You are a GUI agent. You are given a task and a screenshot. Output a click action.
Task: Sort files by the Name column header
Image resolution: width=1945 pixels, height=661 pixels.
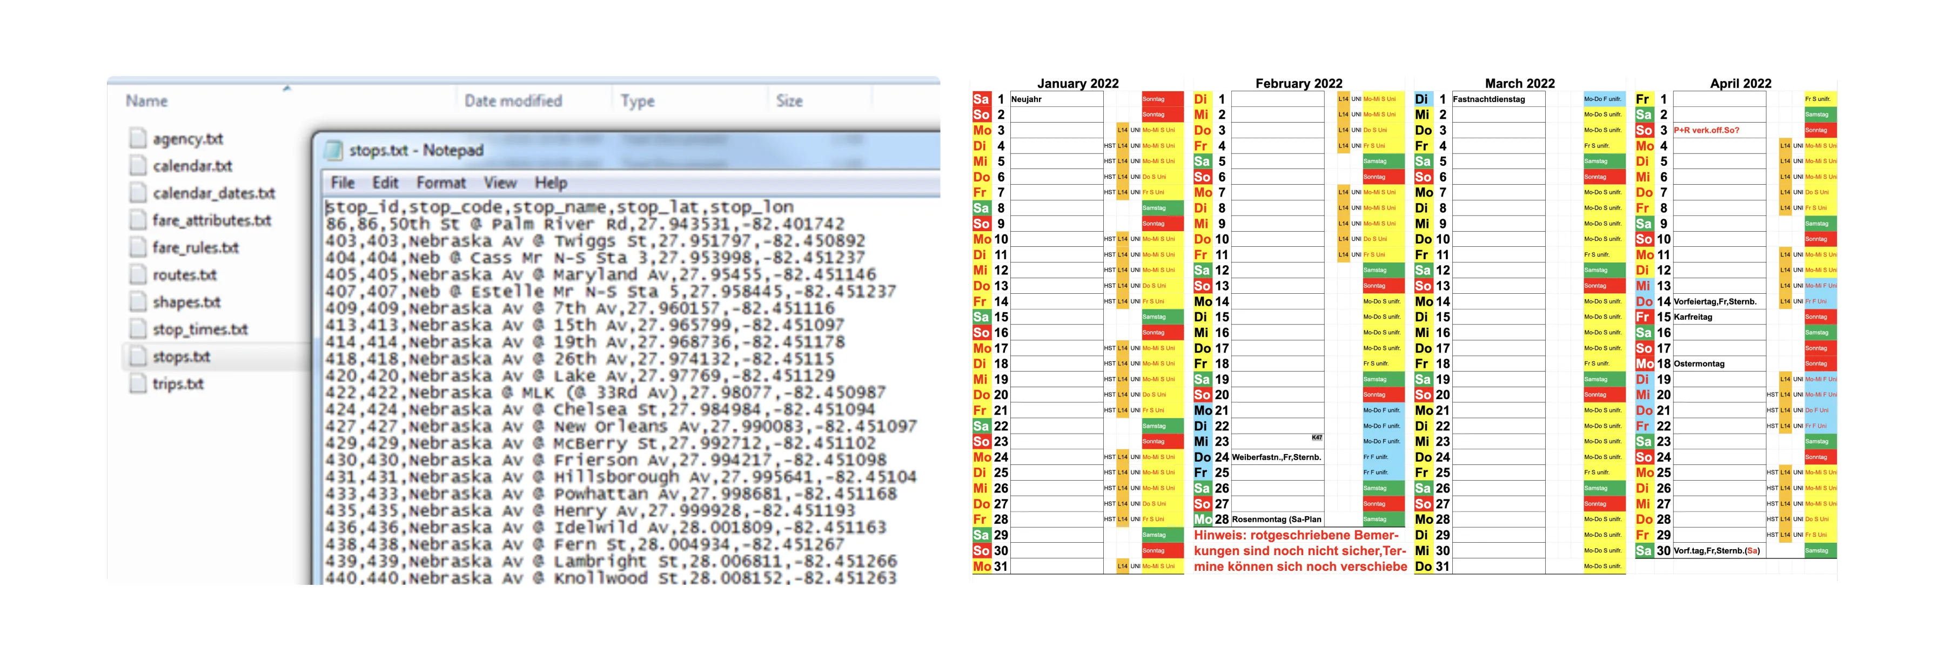point(146,100)
